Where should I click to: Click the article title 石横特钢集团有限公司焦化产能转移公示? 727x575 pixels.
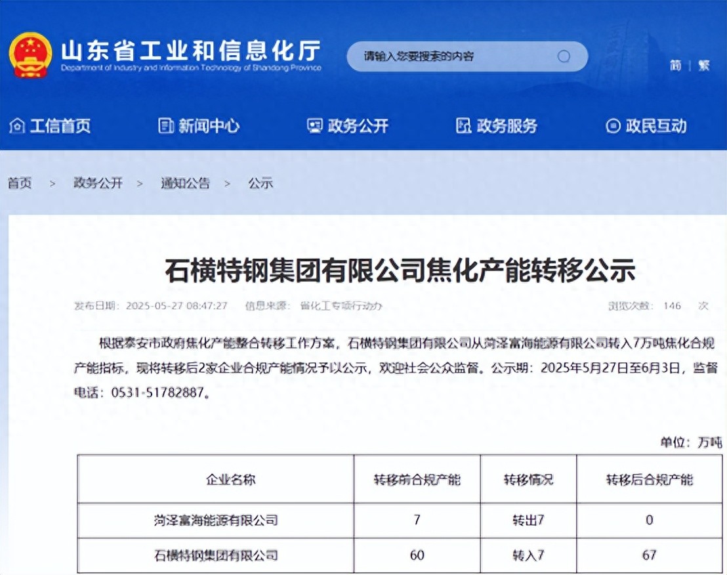click(x=400, y=271)
